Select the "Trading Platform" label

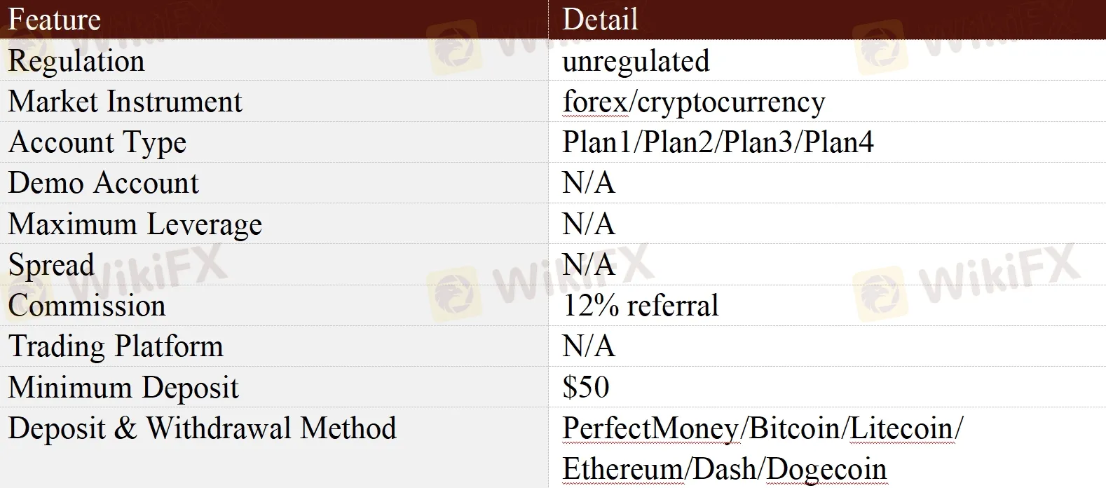[x=116, y=346]
